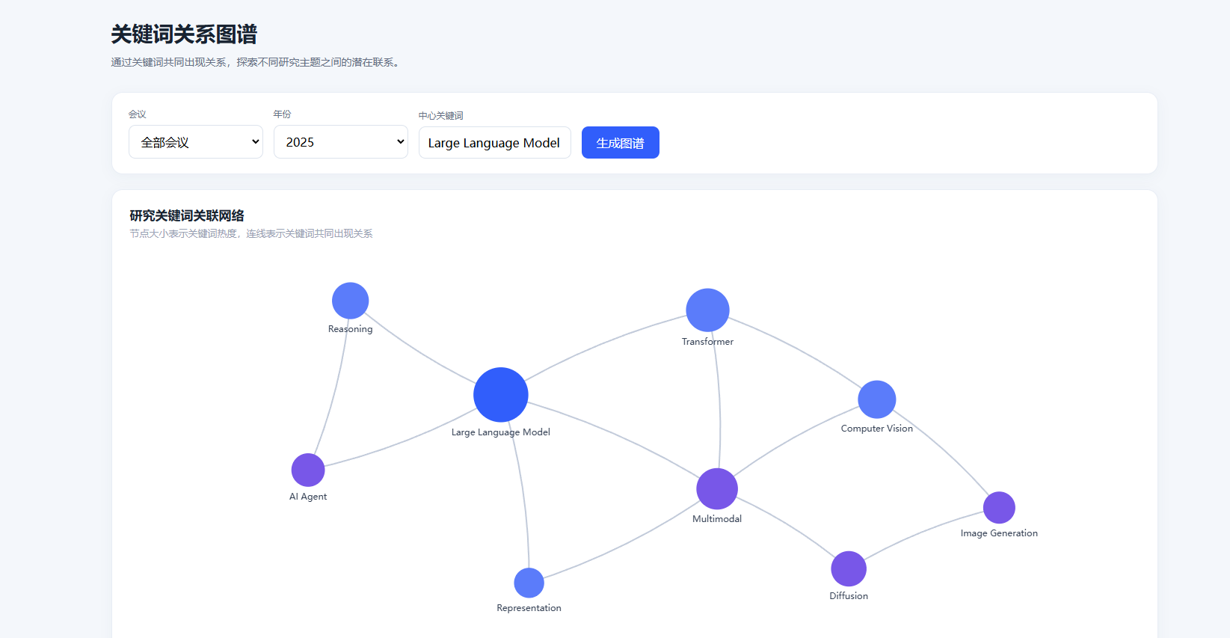The width and height of the screenshot is (1230, 638).
Task: Click the 关键词关系图谱 page title
Action: click(184, 34)
